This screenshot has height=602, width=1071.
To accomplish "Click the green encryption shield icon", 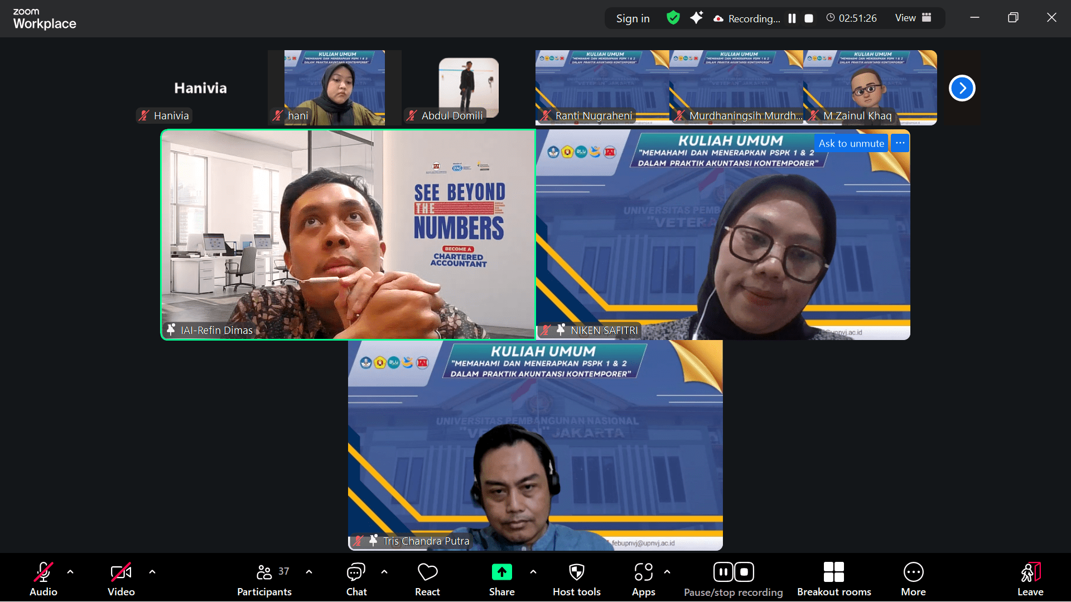I will [673, 18].
